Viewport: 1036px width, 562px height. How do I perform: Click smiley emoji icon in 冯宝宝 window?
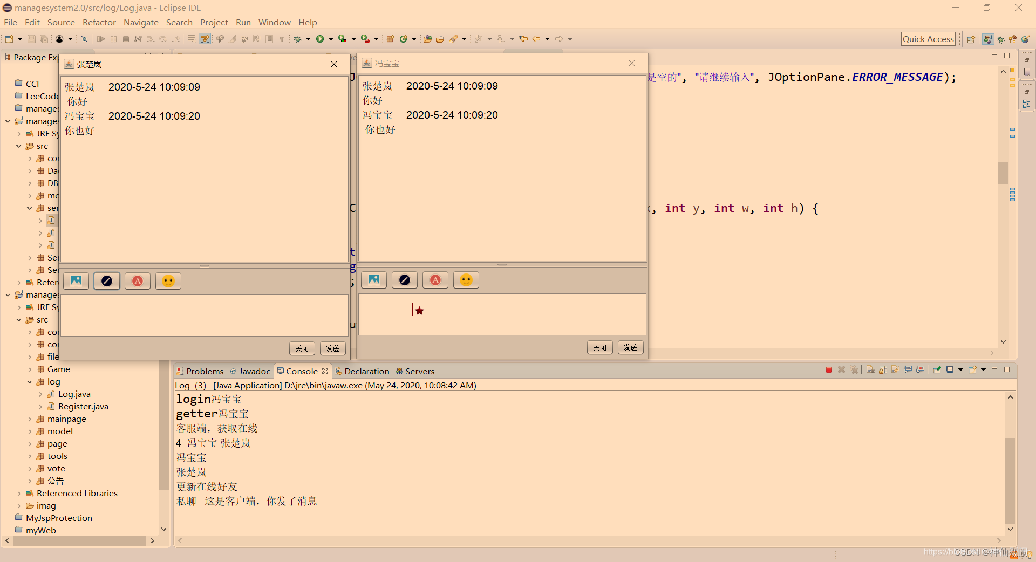(466, 279)
